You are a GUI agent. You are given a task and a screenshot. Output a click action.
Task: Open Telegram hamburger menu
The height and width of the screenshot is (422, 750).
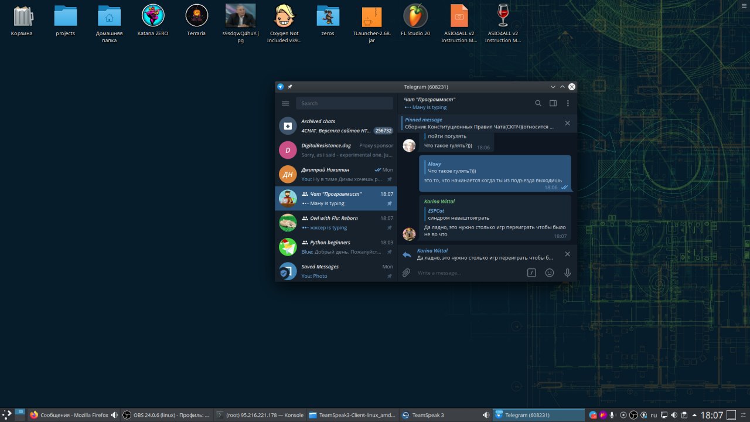(285, 103)
